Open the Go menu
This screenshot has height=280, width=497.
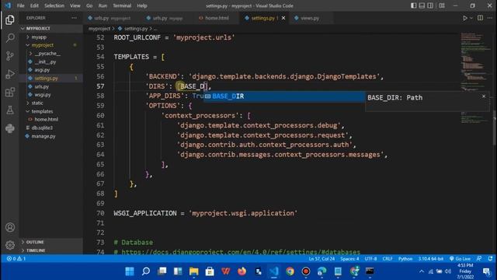(x=89, y=5)
